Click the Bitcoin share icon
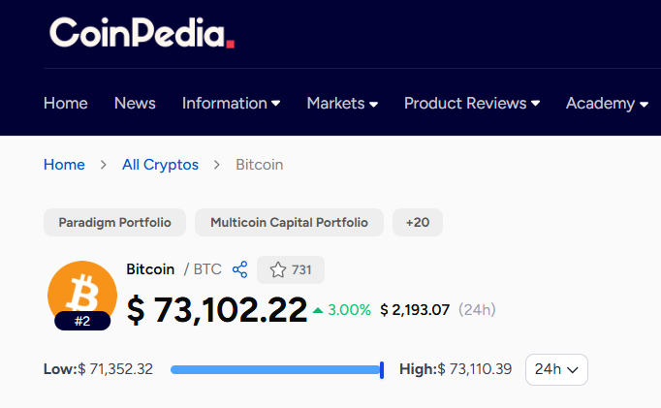The height and width of the screenshot is (408, 661). (x=240, y=269)
